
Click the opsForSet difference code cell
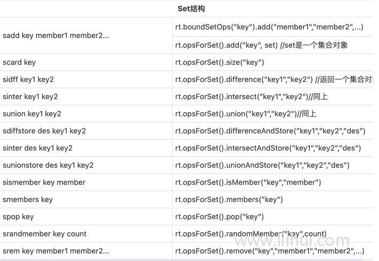pos(274,79)
